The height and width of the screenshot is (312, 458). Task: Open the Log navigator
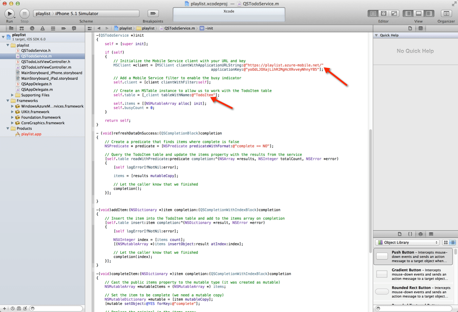[x=74, y=28]
